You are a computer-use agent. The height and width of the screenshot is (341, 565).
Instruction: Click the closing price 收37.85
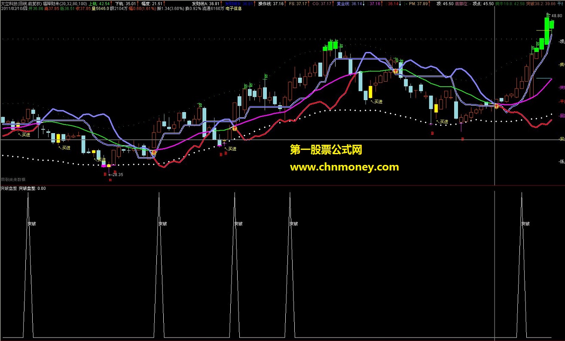point(84,9)
